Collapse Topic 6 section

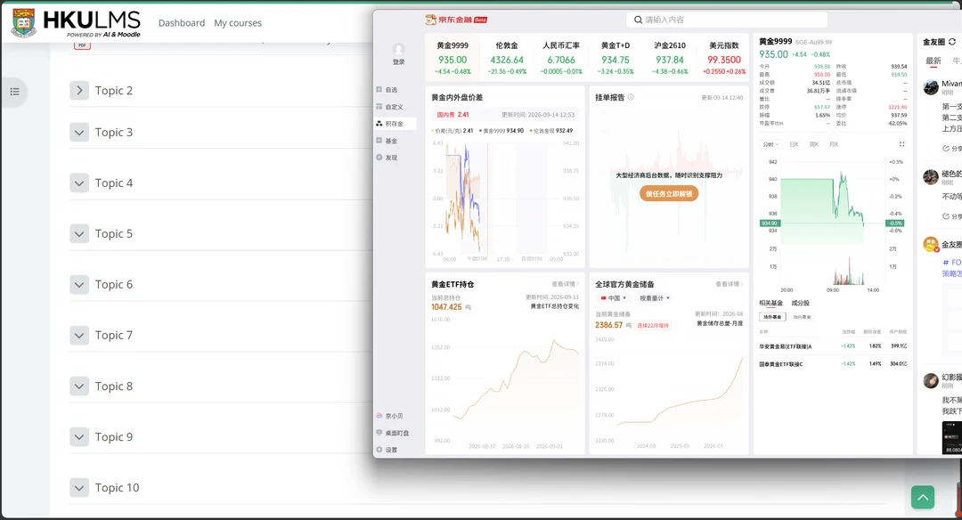79,285
